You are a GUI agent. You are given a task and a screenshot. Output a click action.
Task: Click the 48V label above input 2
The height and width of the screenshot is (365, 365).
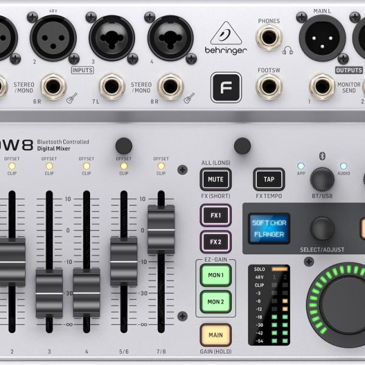pos(53,11)
